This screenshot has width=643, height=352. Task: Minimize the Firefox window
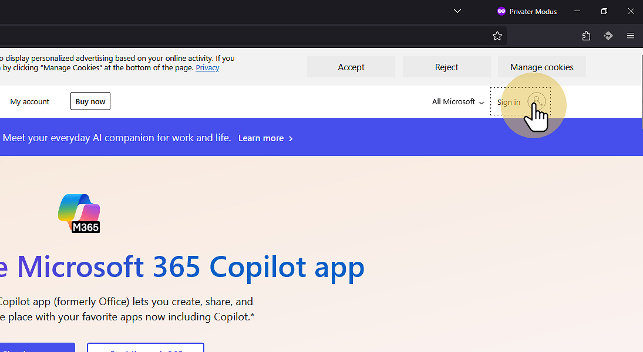coord(578,11)
